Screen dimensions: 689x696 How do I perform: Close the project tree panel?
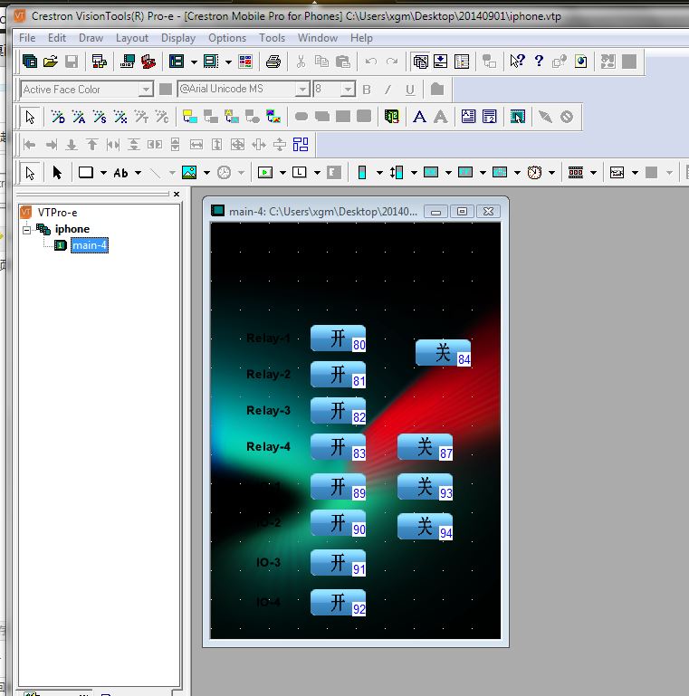click(177, 194)
